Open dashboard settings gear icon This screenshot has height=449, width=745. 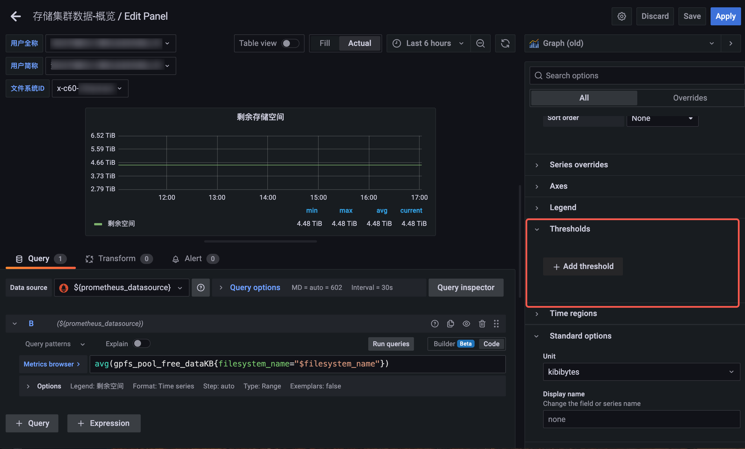tap(621, 16)
